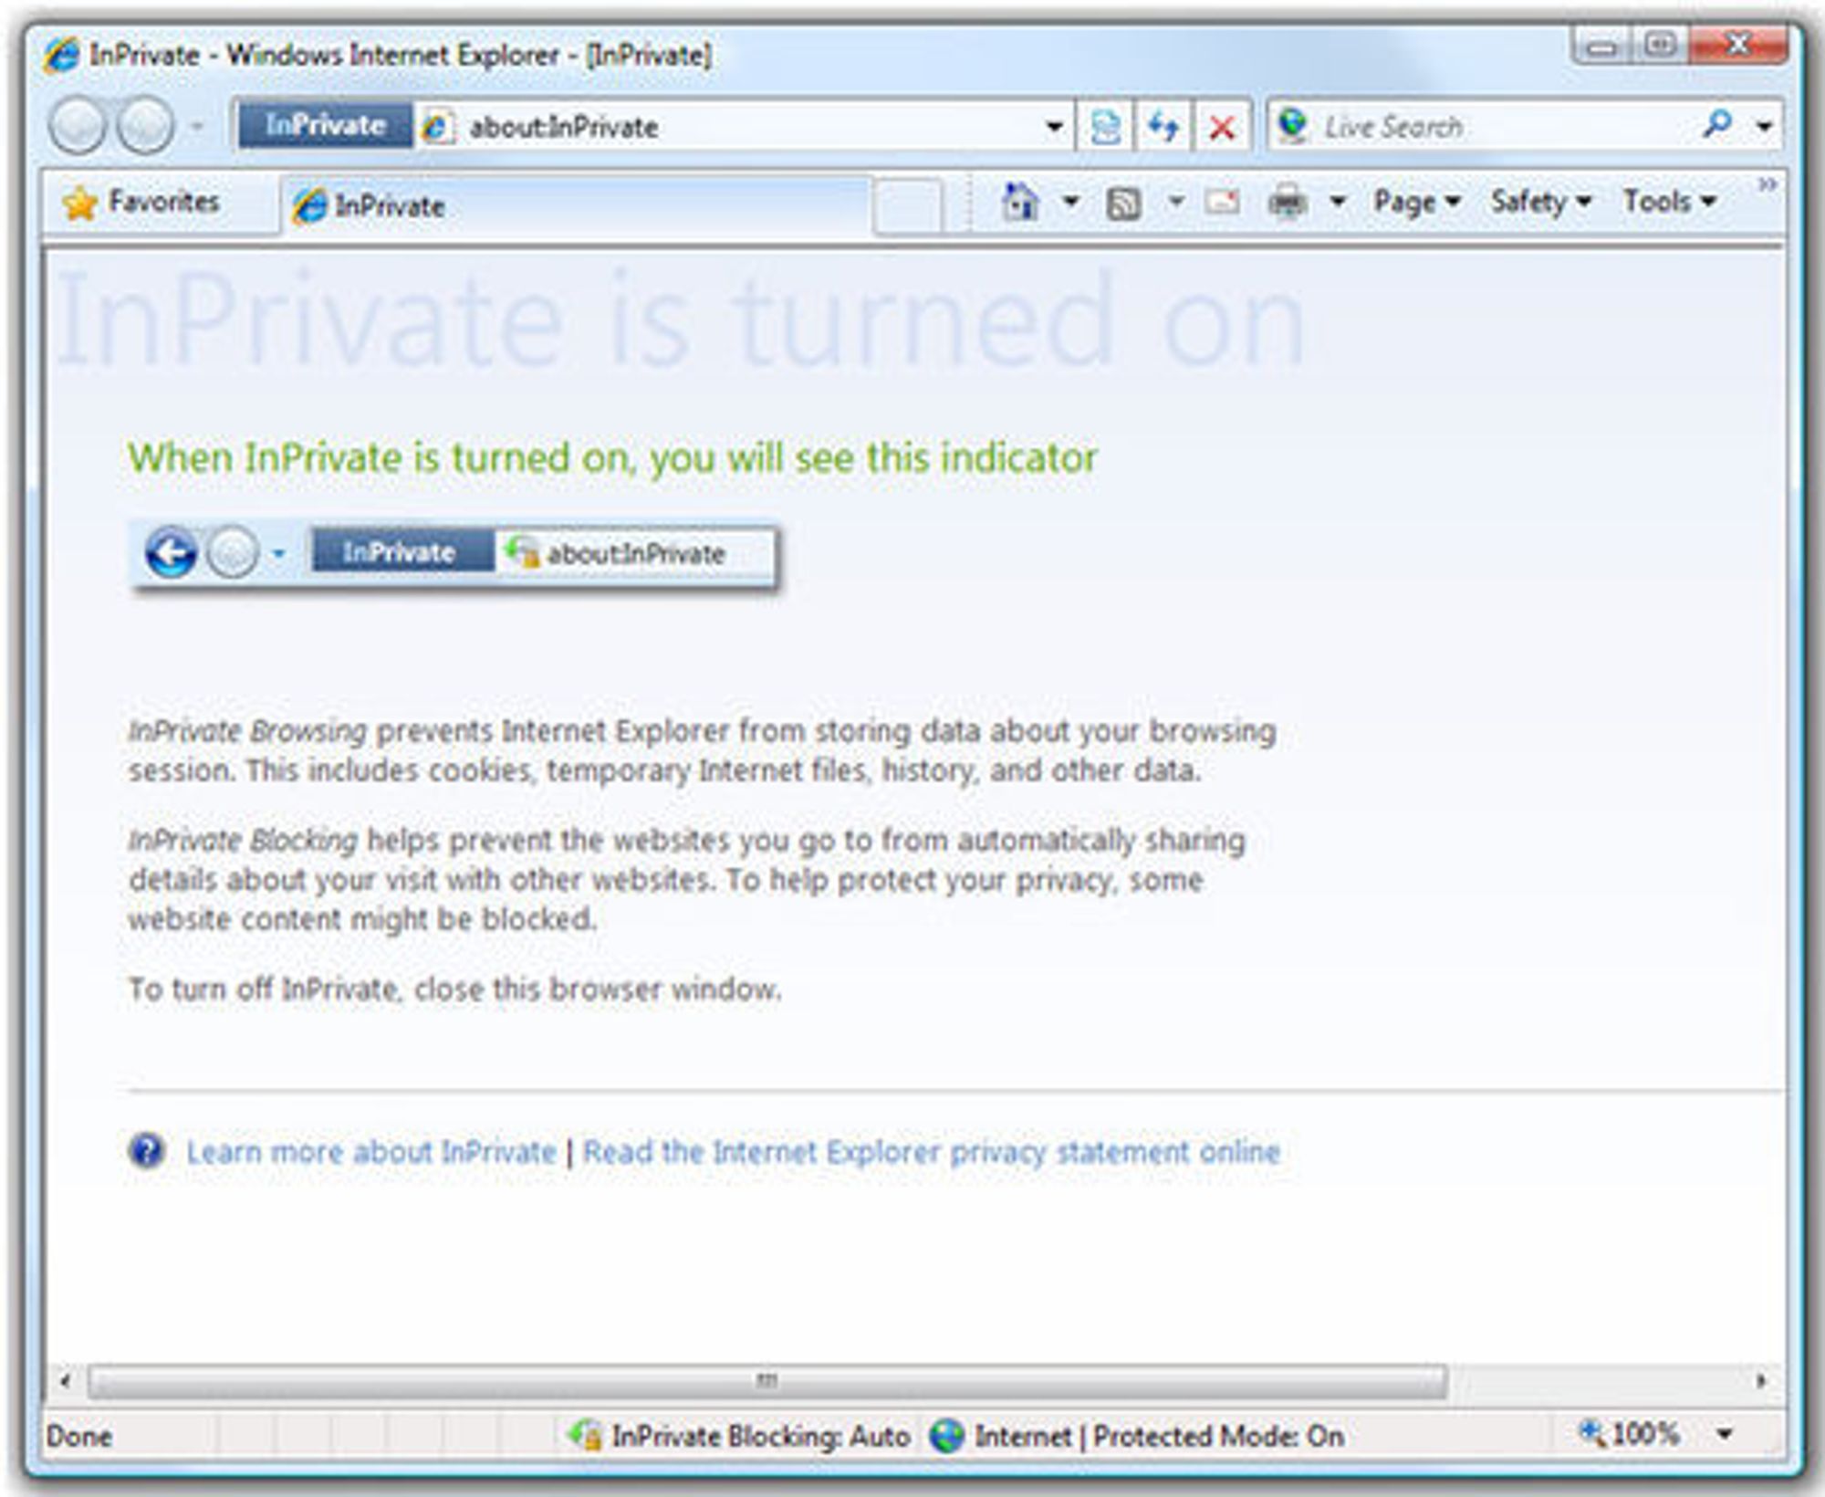Expand the zoom level dropdown arrow
Viewport: 1825px width, 1497px height.
click(x=1725, y=1434)
